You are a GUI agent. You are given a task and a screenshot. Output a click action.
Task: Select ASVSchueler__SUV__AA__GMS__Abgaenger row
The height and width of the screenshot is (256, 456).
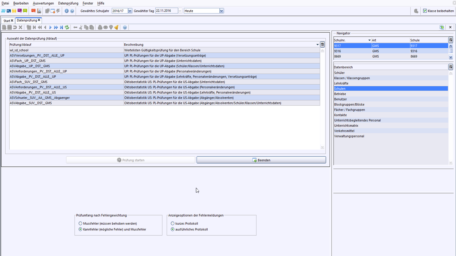(x=165, y=98)
